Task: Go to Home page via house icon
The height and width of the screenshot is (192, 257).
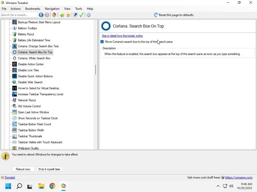Action: pos(54,15)
